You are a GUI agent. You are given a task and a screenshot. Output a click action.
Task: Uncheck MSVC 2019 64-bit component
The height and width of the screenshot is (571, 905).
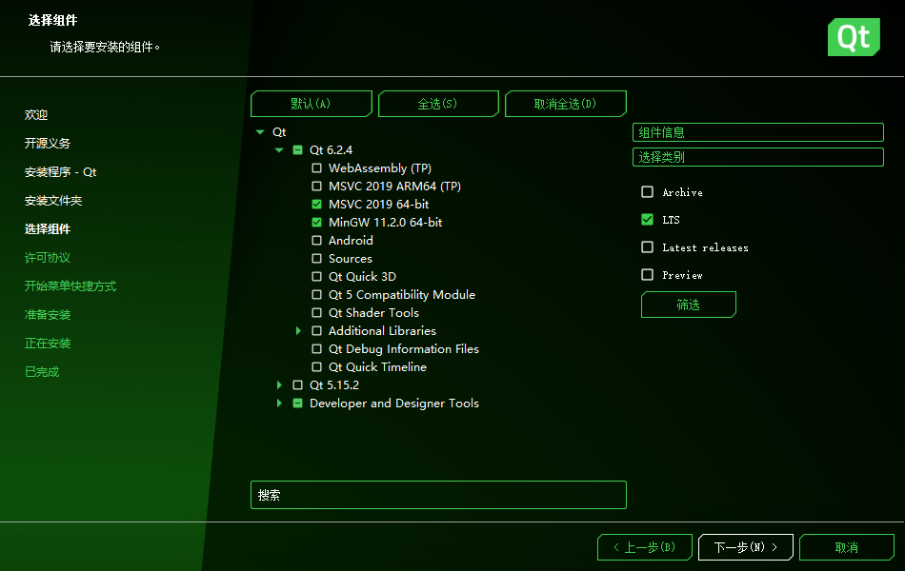pyautogui.click(x=316, y=205)
